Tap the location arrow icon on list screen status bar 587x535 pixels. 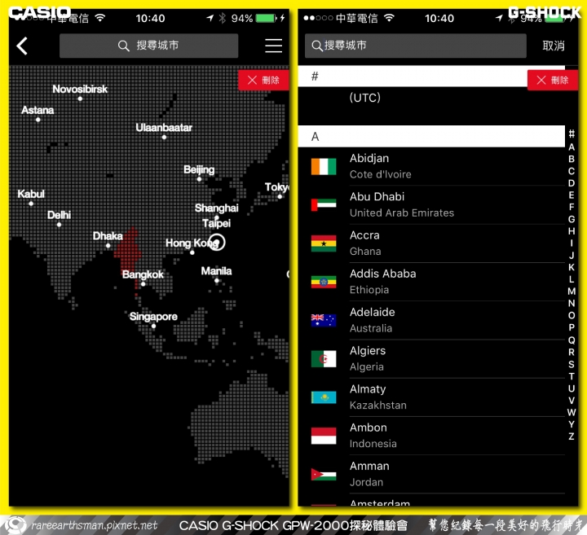[x=499, y=18]
